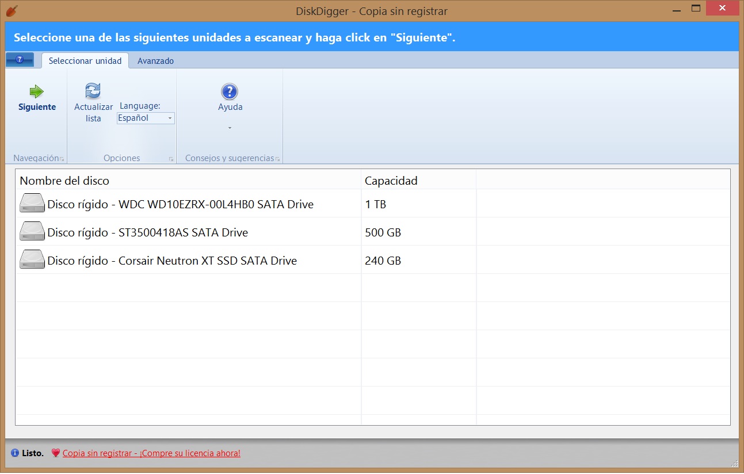Click the Ayuda label
The image size is (744, 474).
pos(230,107)
